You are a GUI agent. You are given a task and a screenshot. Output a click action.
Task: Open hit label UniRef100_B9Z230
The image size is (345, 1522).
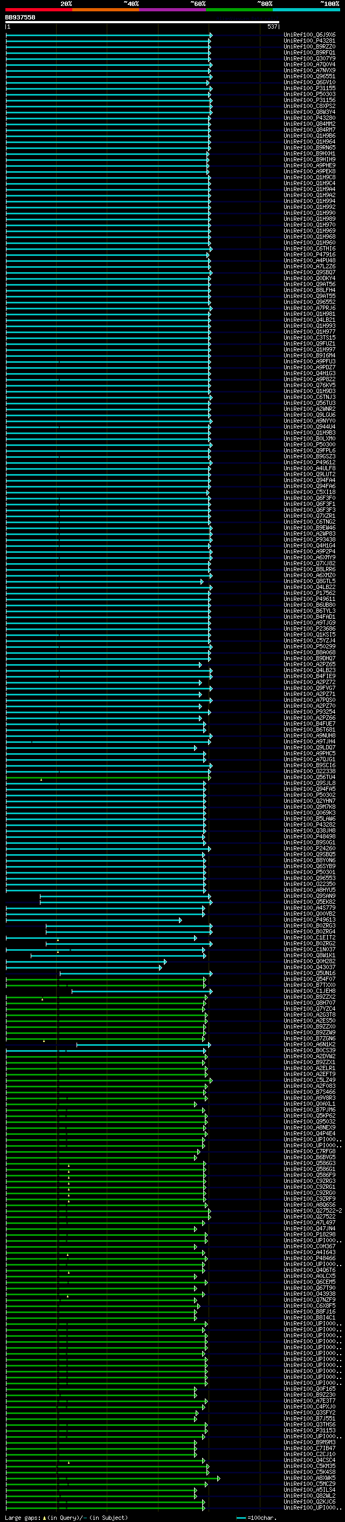coord(309,1395)
